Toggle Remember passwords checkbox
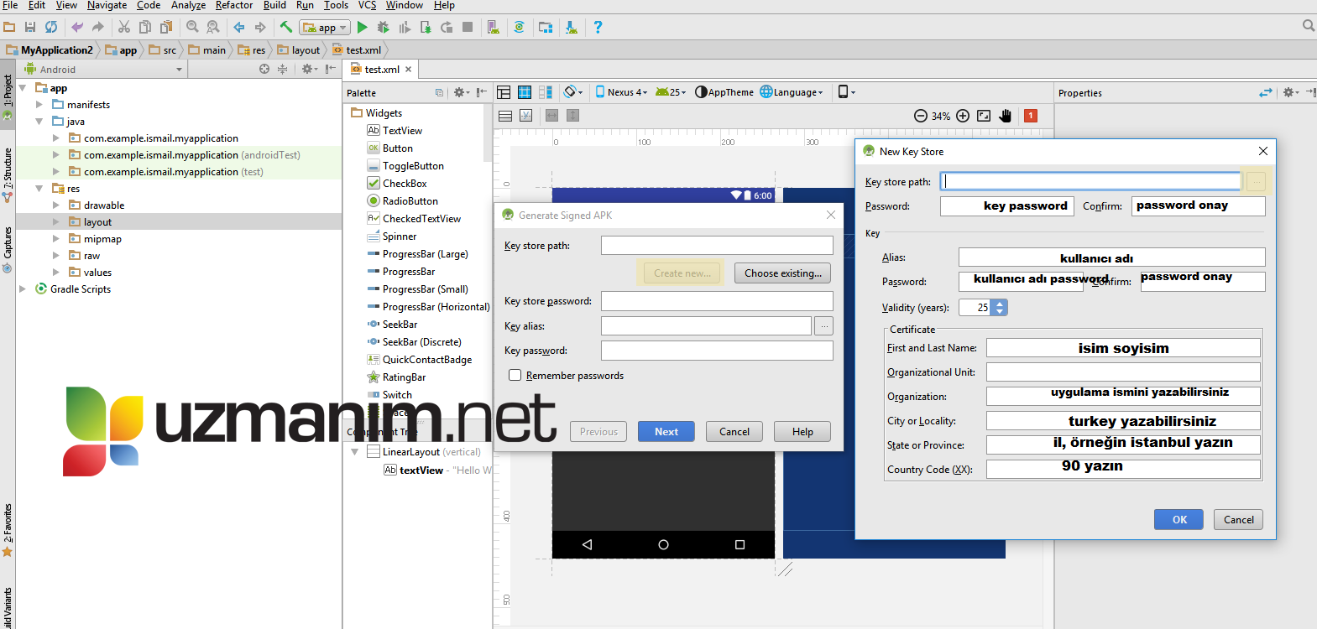This screenshot has width=1317, height=629. (x=515, y=375)
